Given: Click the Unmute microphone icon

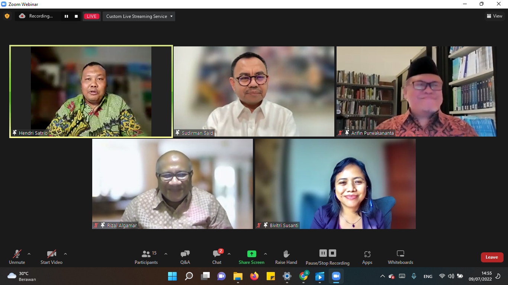Looking at the screenshot, I should (x=17, y=254).
